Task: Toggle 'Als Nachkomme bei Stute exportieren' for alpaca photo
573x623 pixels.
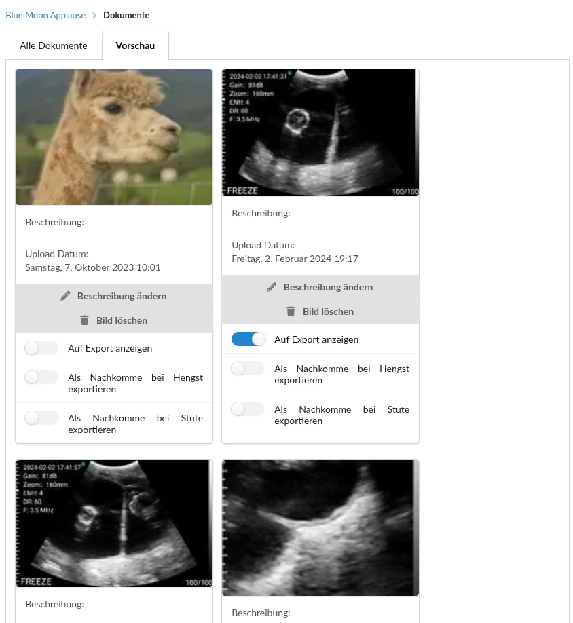Action: (x=41, y=418)
